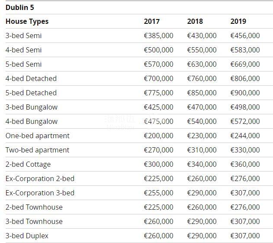Click the 2-bed Cottage row label

click(28, 164)
